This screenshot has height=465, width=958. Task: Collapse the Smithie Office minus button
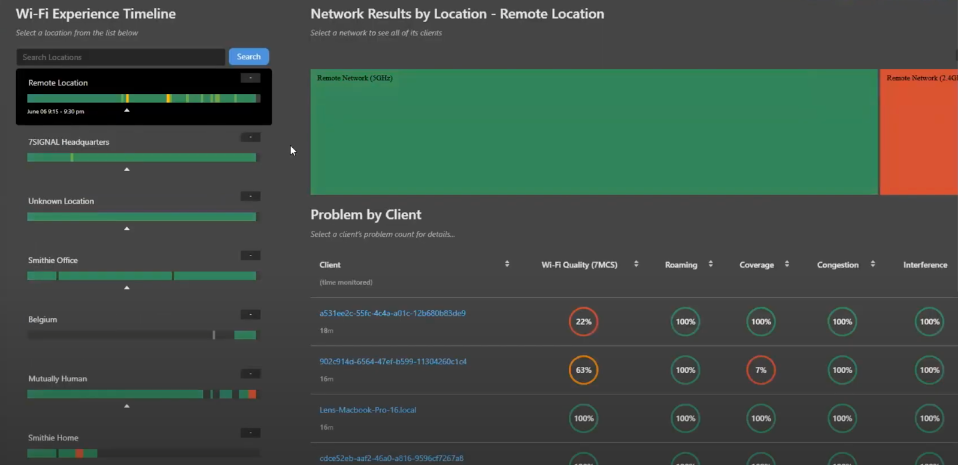coord(250,256)
